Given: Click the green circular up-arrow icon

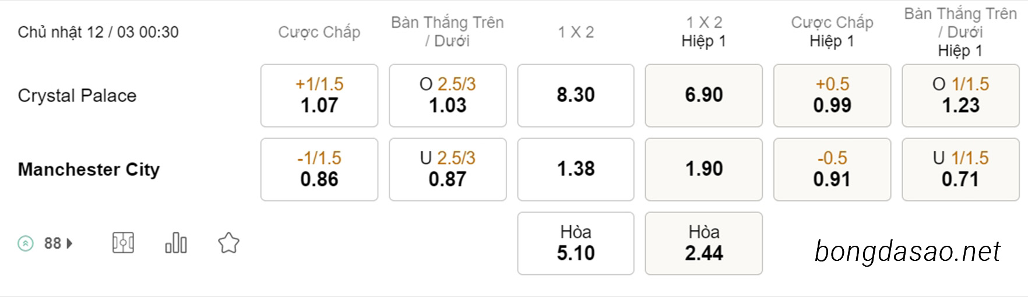Looking at the screenshot, I should click(26, 243).
